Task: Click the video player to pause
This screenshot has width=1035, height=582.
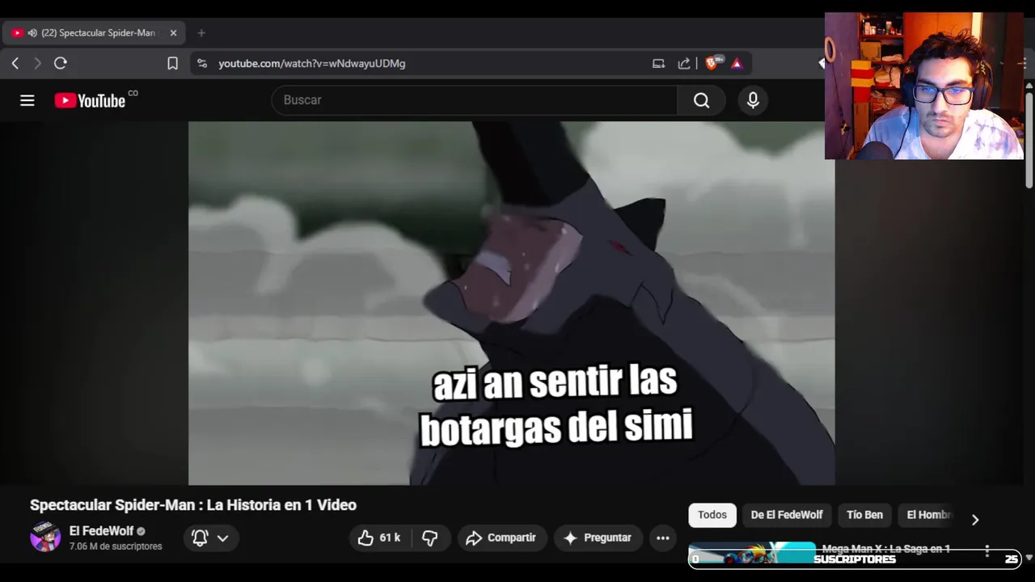Action: coord(512,303)
